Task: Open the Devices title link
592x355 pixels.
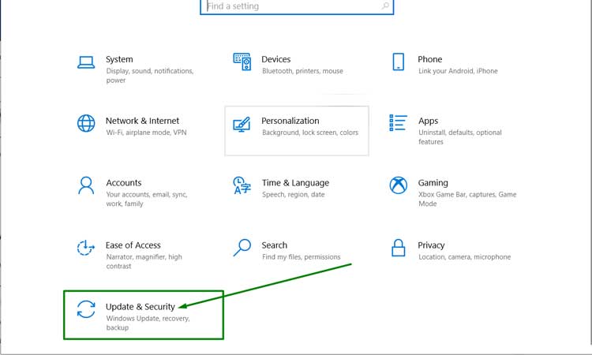Action: (x=276, y=59)
